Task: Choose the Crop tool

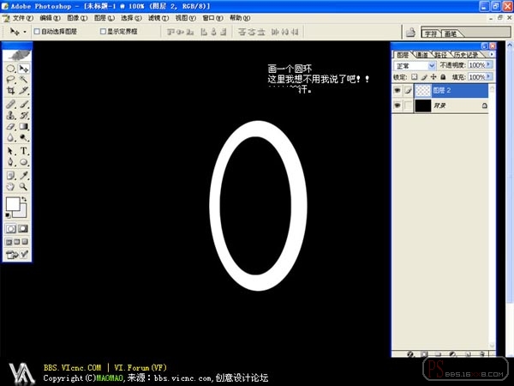Action: click(x=11, y=90)
